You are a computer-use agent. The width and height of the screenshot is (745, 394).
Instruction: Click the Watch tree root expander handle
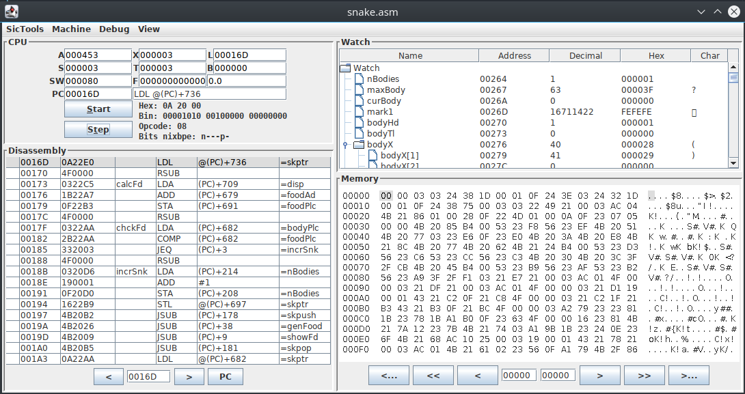coord(340,68)
